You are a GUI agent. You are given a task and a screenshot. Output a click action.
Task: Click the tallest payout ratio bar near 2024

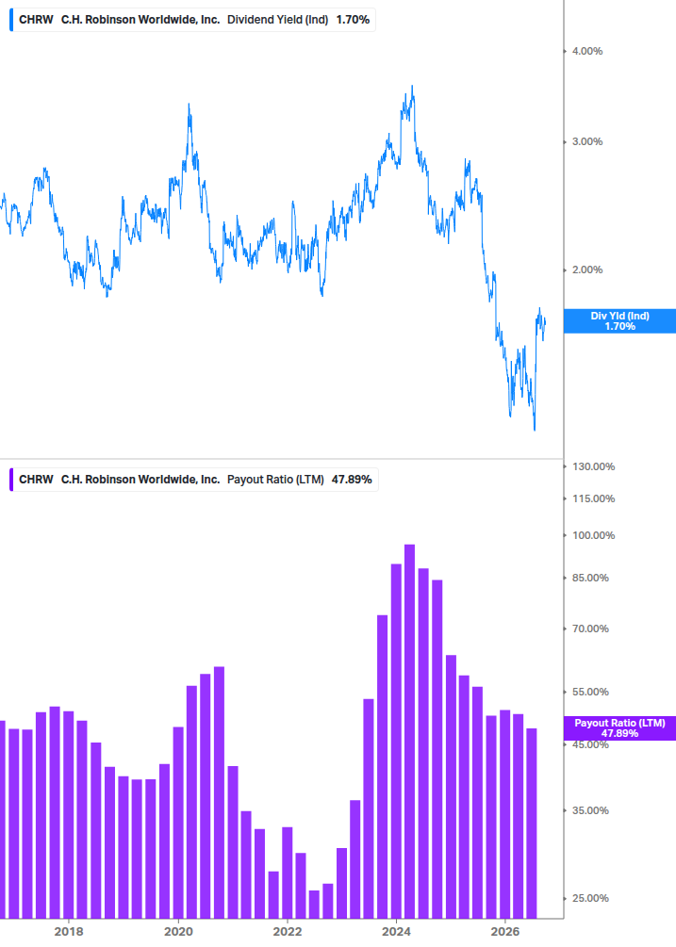(409, 731)
